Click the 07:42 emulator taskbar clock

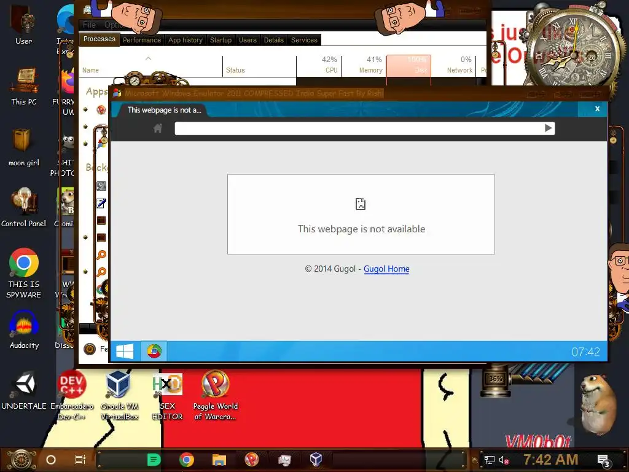coord(585,352)
